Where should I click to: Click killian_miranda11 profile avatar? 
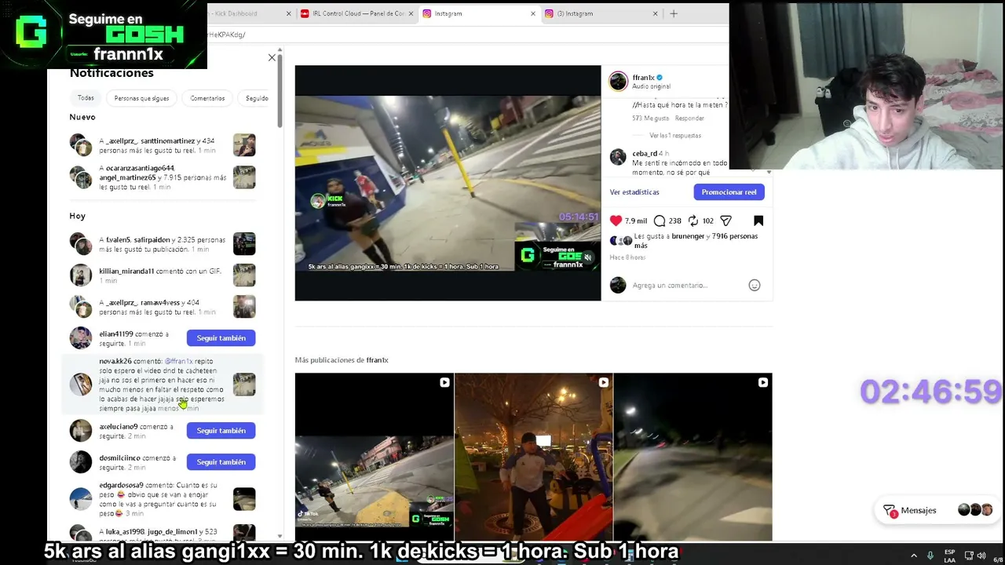(x=81, y=275)
